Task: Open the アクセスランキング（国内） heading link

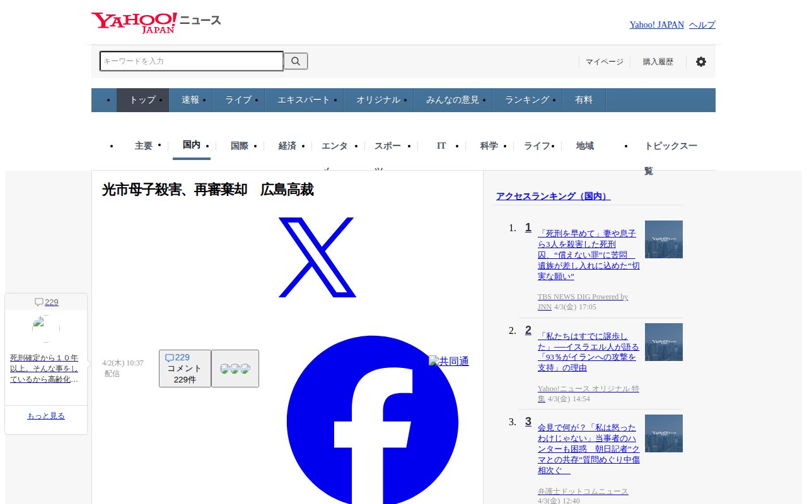Action: click(x=553, y=196)
